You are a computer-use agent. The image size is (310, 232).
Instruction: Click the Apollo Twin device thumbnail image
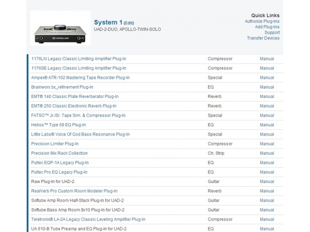point(60,28)
